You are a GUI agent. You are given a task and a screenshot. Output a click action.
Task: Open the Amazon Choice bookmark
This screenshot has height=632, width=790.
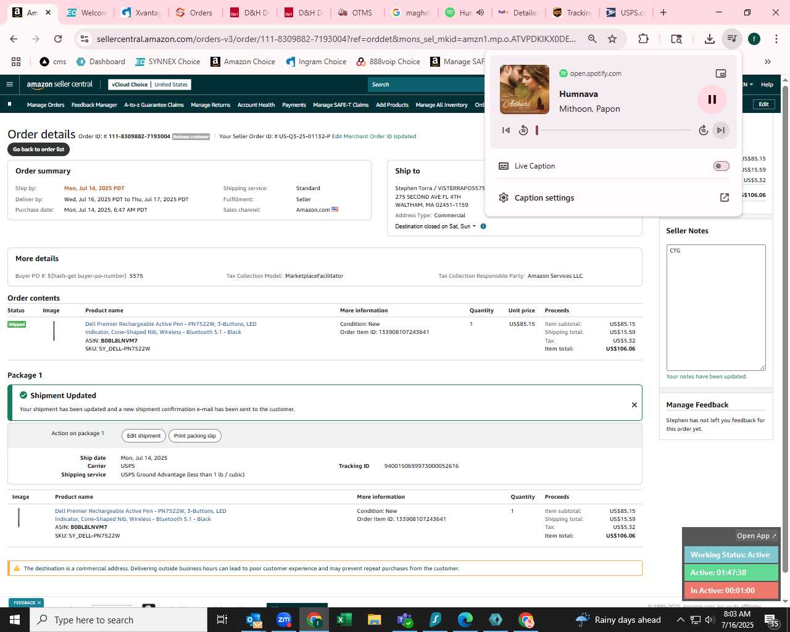coord(243,62)
